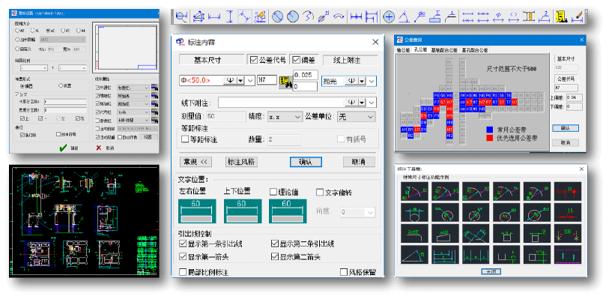This screenshot has width=609, height=299.
Task: Uncheck 显示第二箭头
Action: [275, 257]
